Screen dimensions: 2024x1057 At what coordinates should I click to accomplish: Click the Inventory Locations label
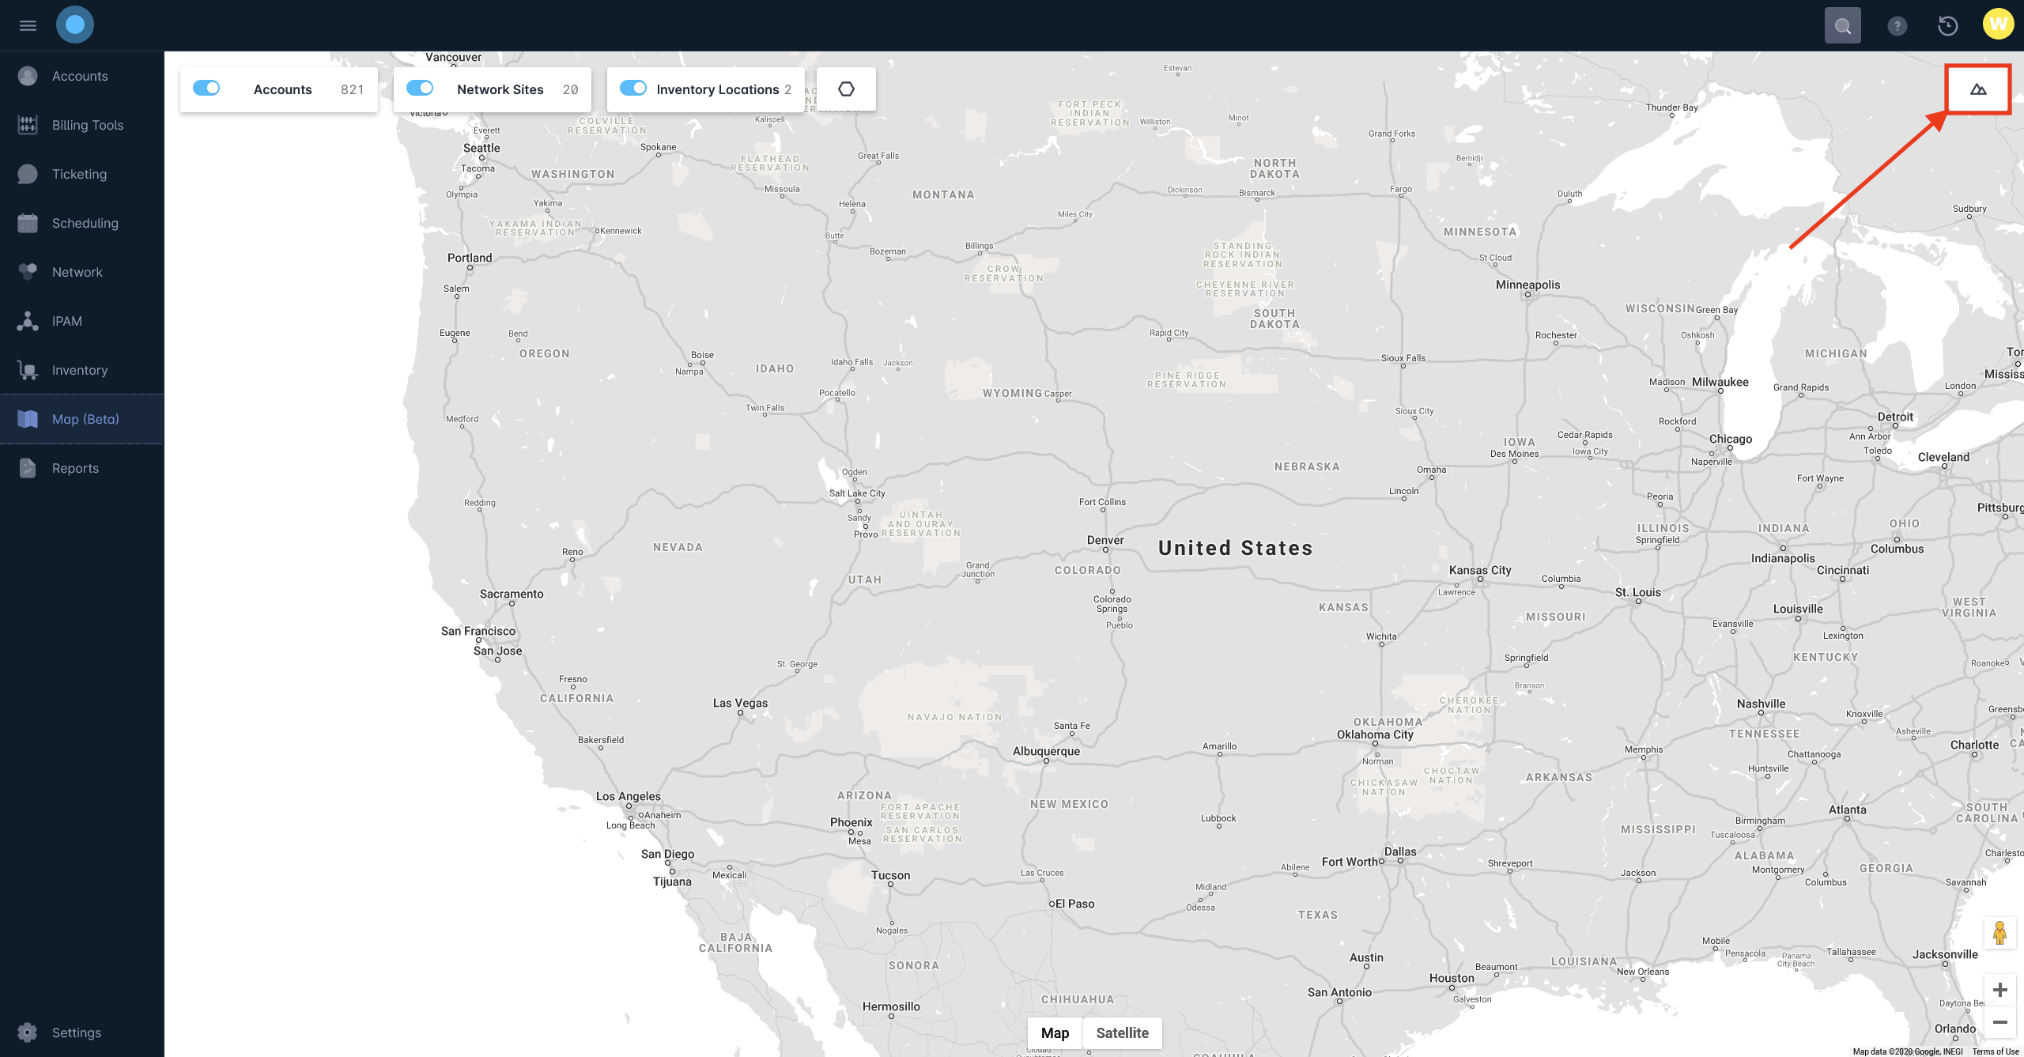click(x=718, y=89)
